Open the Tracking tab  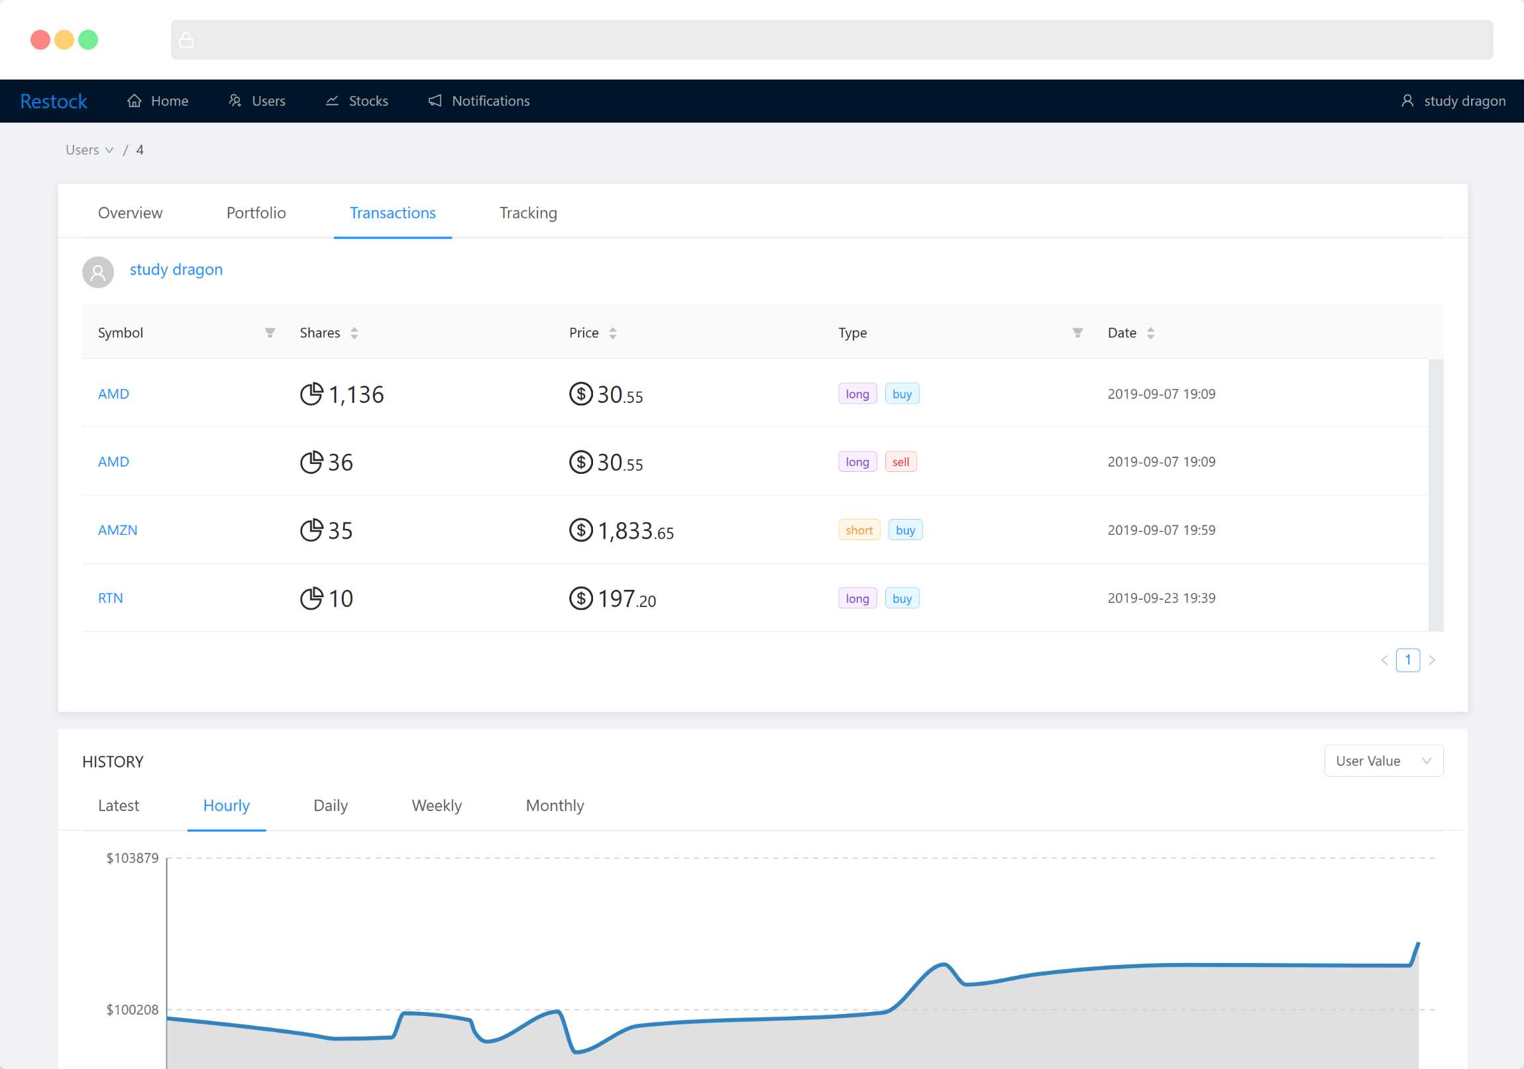point(528,213)
